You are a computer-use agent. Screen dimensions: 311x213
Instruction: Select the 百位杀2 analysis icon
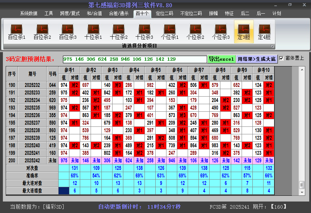tap(42, 32)
